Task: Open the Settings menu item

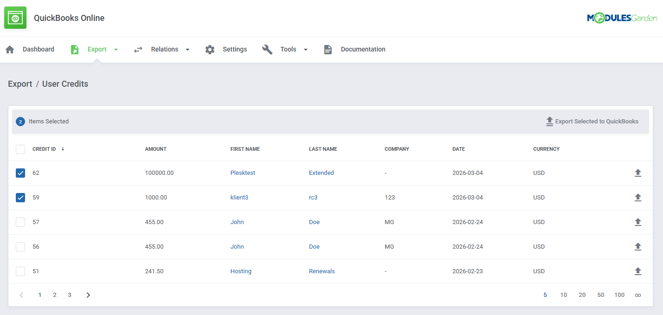Action: click(235, 50)
